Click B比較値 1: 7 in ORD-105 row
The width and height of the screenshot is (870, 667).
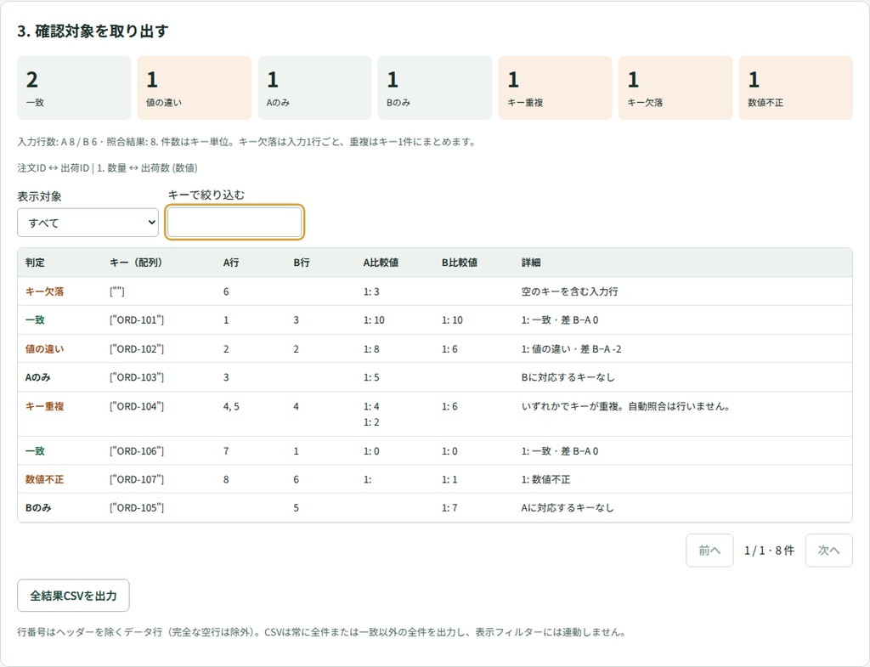pos(450,508)
